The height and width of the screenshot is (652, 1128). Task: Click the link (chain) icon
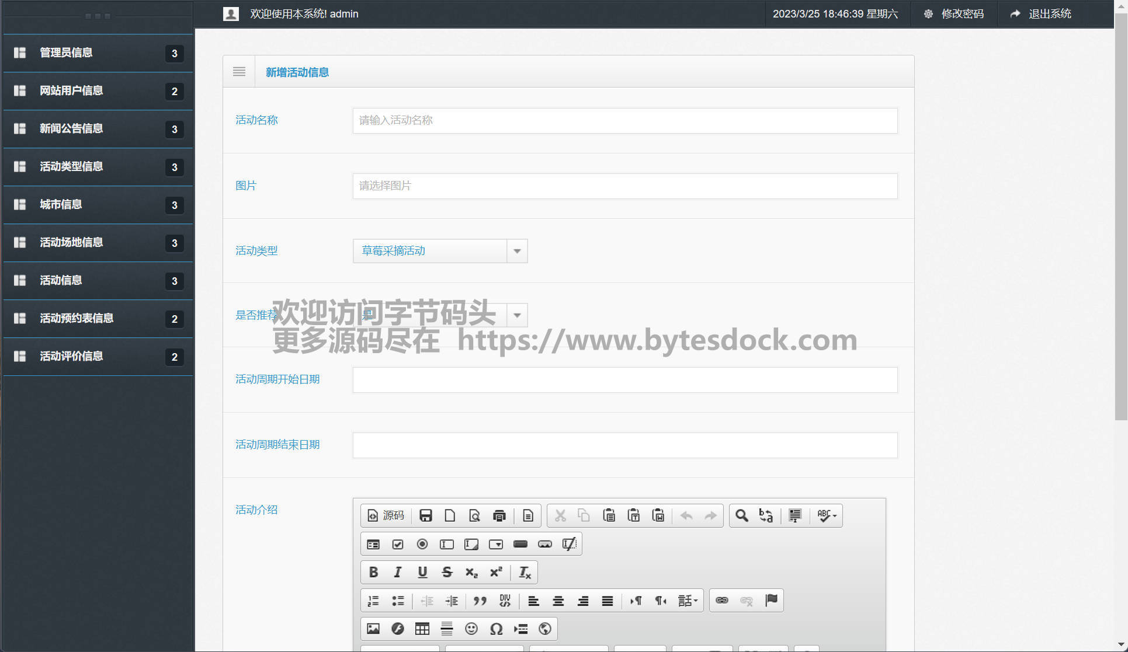[x=722, y=600]
